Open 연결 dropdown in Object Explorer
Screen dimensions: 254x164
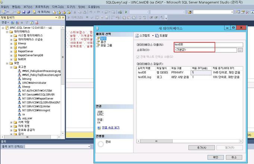coord(5,22)
